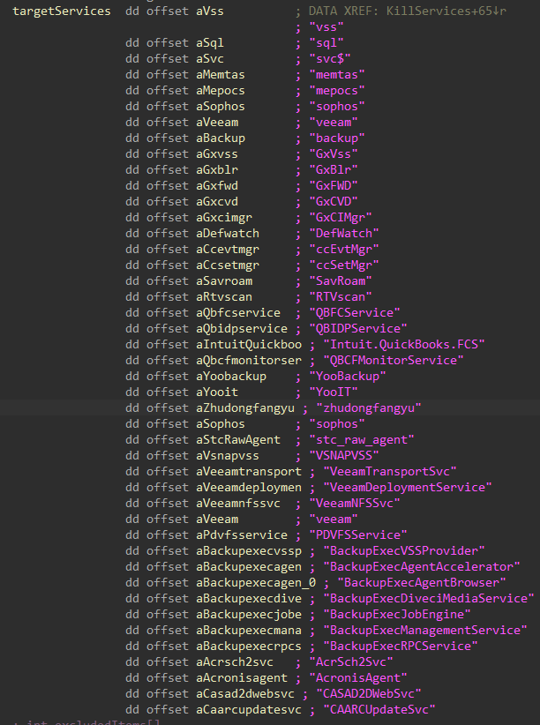
Task: Select the "SavRoam" string comment
Action: click(340, 281)
